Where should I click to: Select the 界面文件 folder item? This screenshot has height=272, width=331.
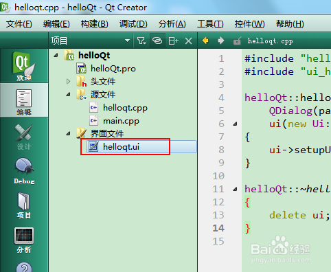point(107,133)
